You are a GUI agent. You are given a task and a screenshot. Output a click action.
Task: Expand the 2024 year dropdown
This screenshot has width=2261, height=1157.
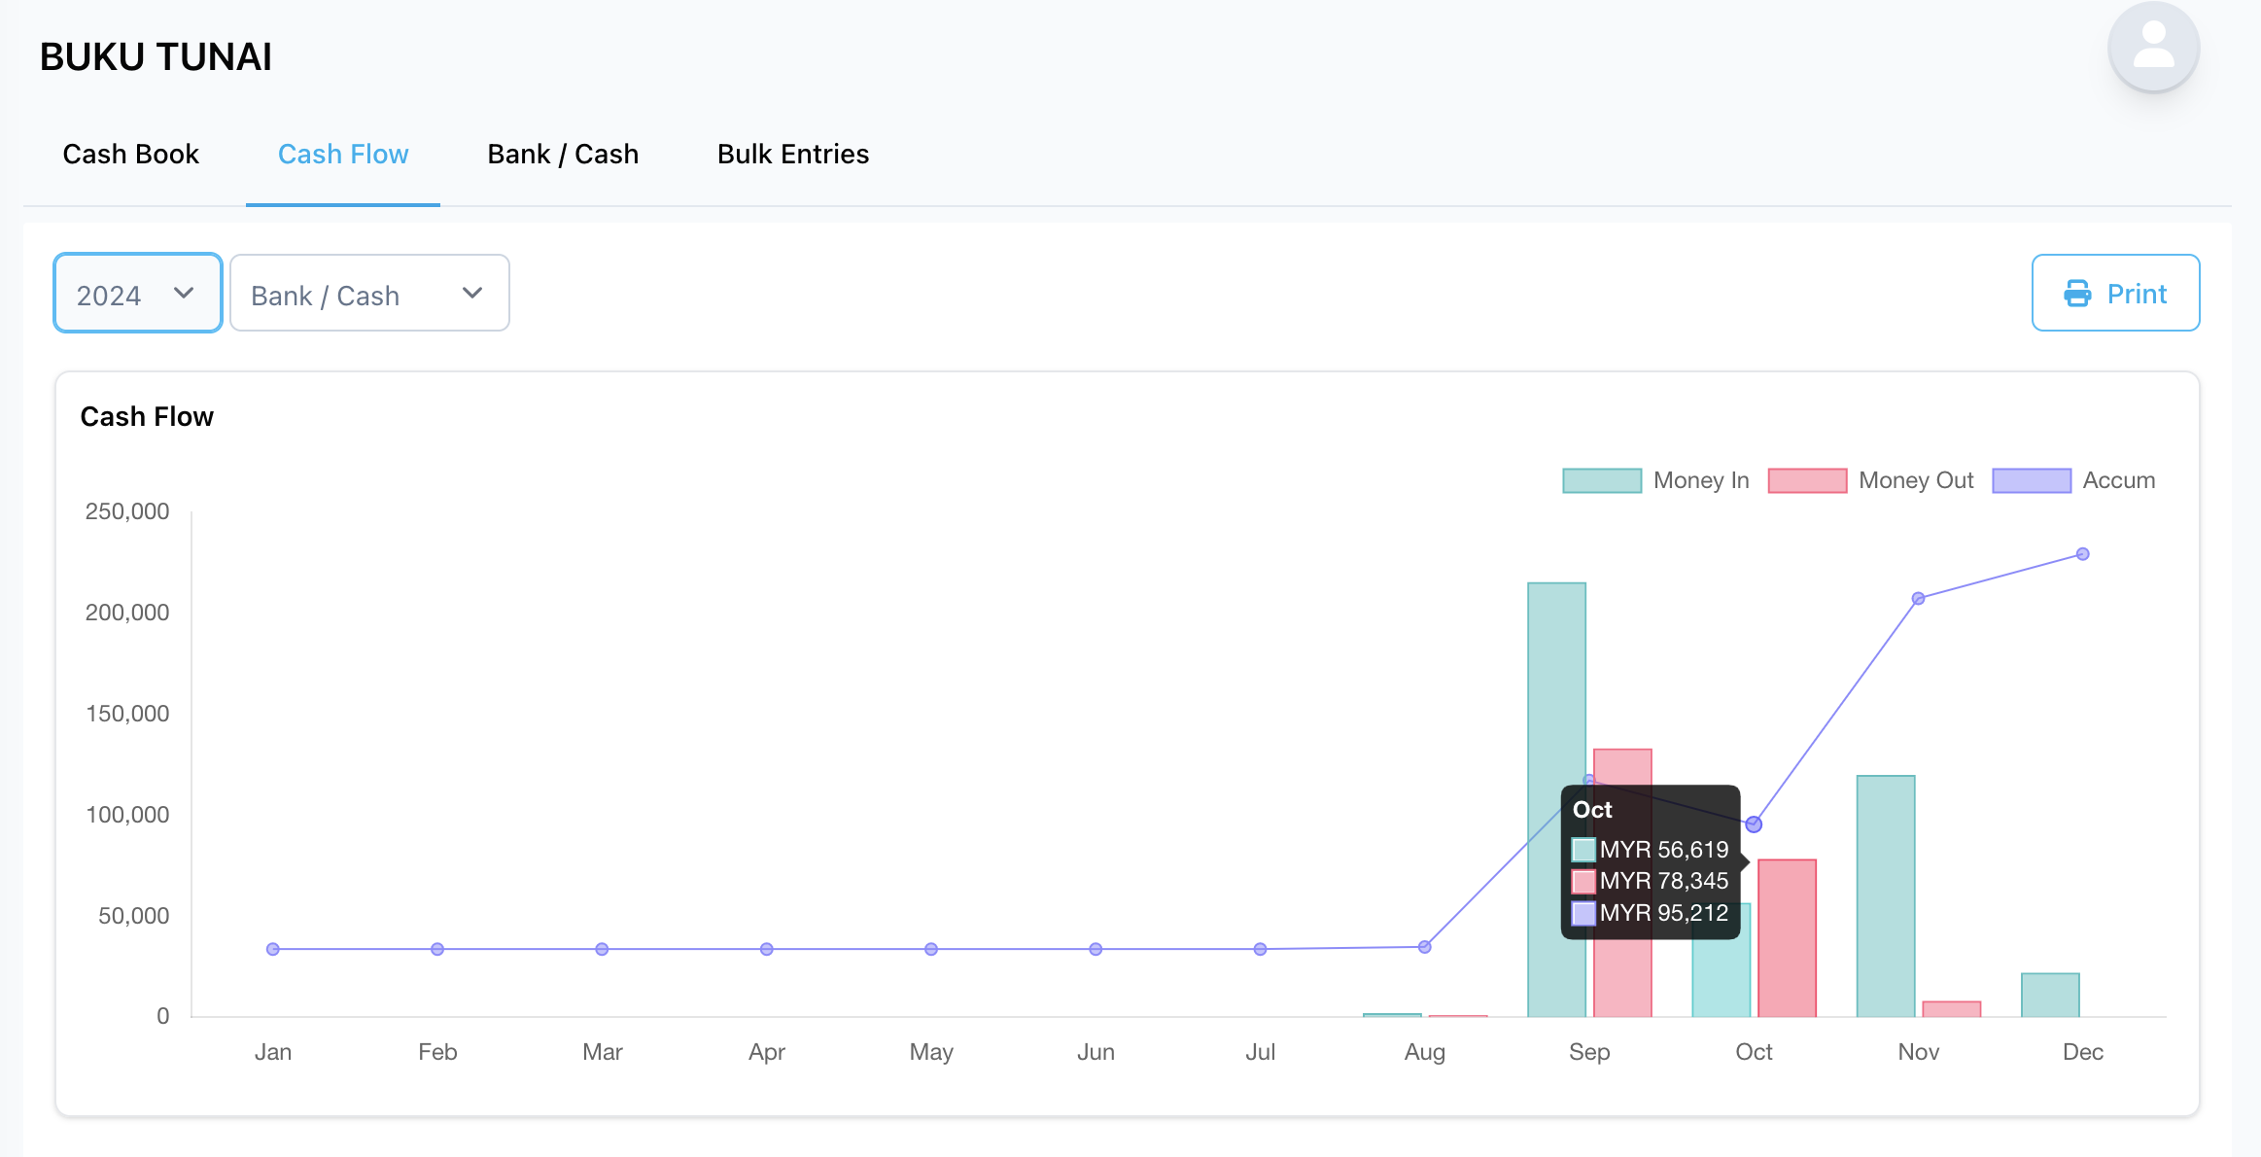tap(138, 294)
